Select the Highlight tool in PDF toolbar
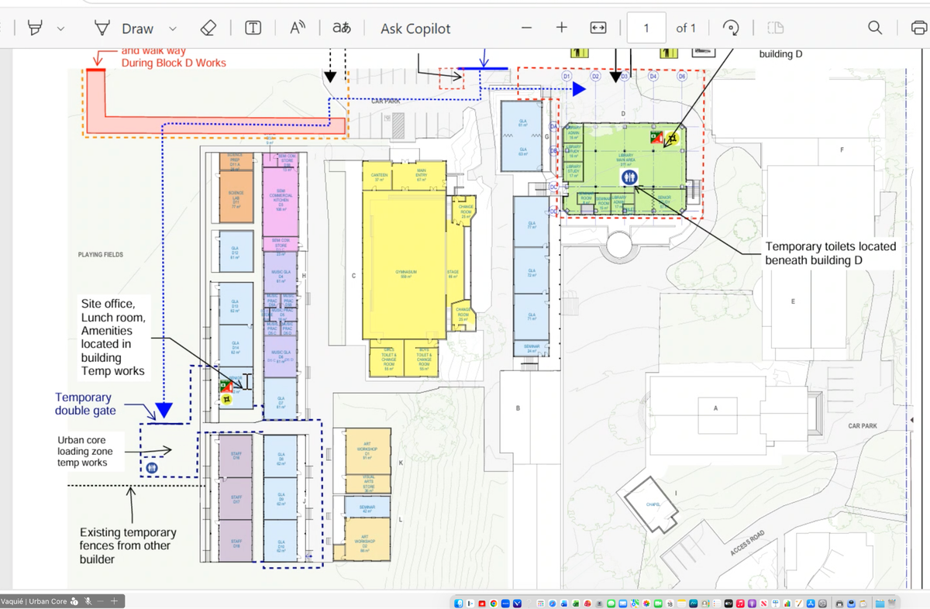Image resolution: width=930 pixels, height=609 pixels. click(33, 28)
